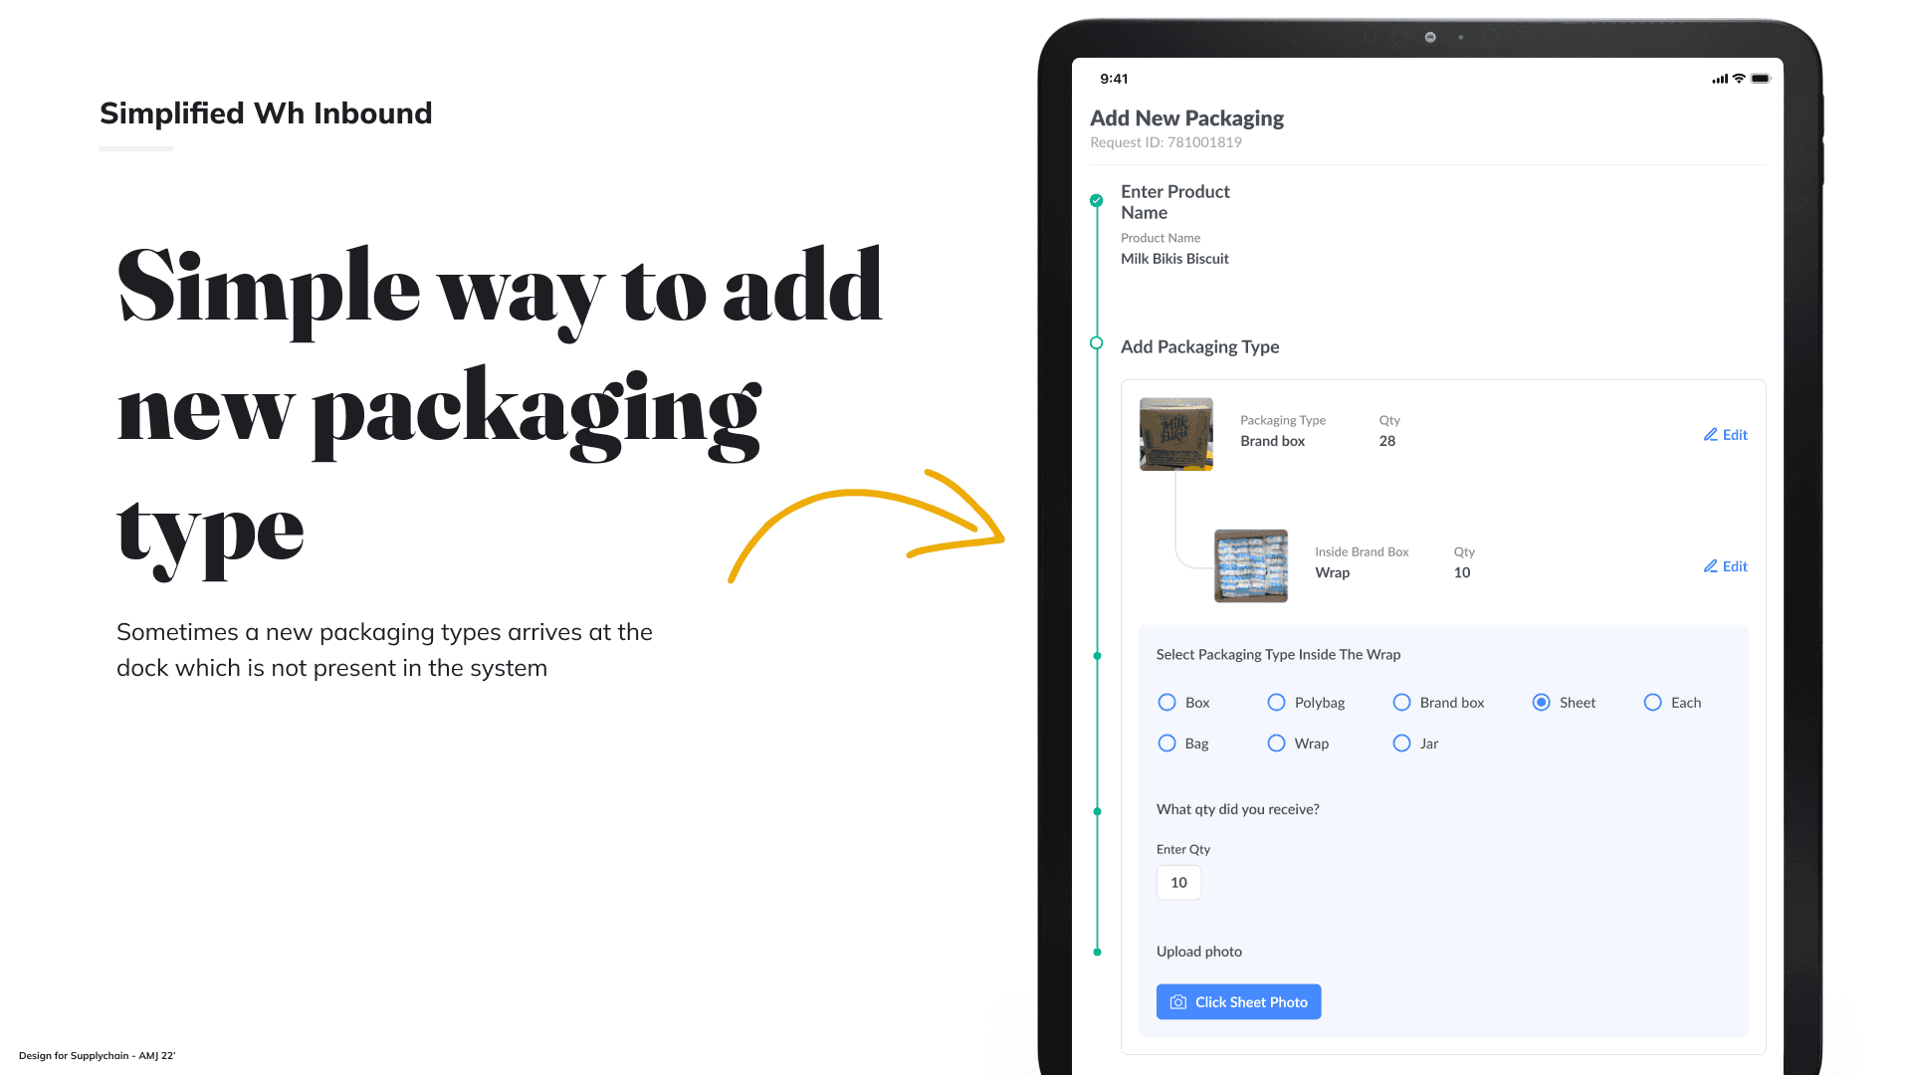Open the Brand box product thumbnail

[1175, 435]
